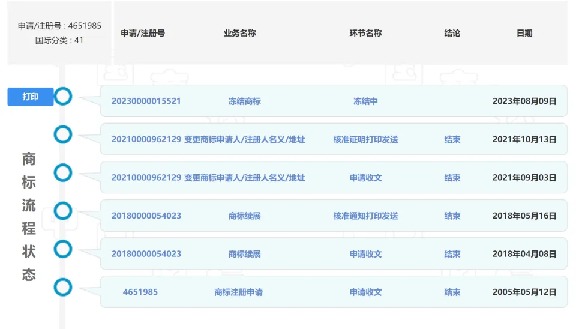Open 核准通知打印发送 stage link
The image size is (576, 329).
pos(365,216)
